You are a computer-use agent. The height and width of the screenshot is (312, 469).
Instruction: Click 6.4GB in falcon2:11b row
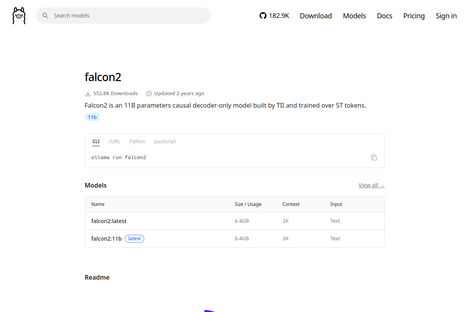(242, 239)
